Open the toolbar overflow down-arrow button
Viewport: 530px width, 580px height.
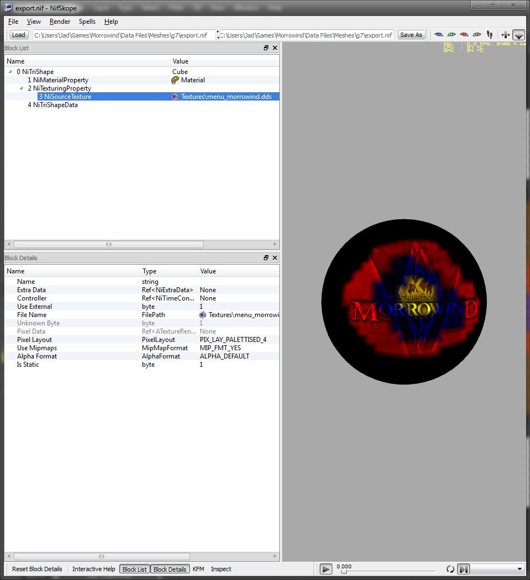pyautogui.click(x=519, y=35)
